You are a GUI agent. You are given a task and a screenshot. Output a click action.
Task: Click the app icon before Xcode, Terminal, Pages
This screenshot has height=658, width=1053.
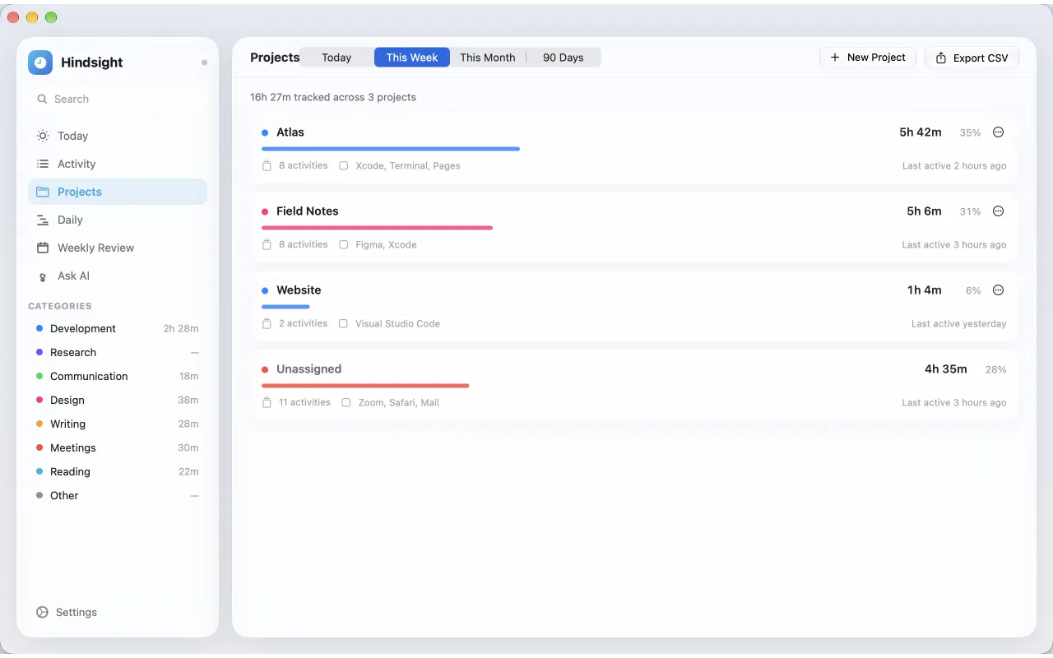pos(344,165)
